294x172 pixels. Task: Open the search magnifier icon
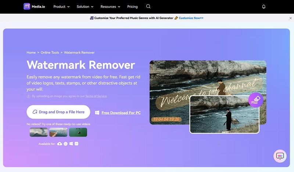148,7
